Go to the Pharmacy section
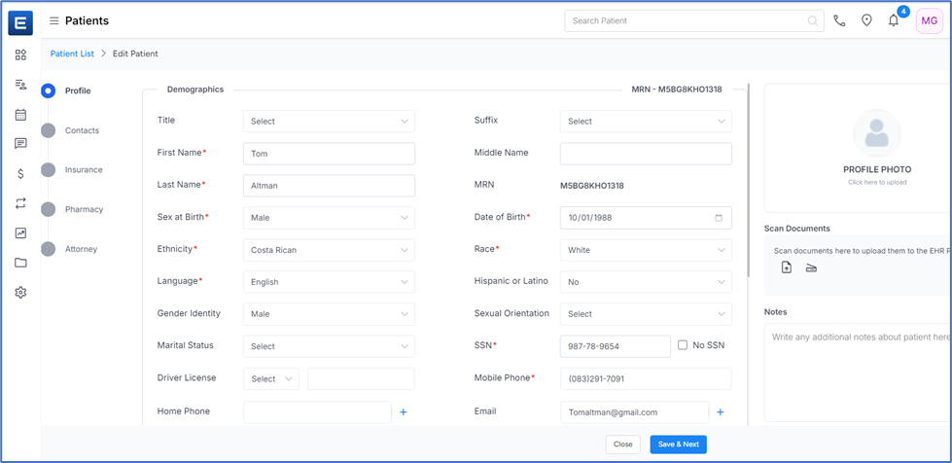This screenshot has width=952, height=463. tap(84, 209)
